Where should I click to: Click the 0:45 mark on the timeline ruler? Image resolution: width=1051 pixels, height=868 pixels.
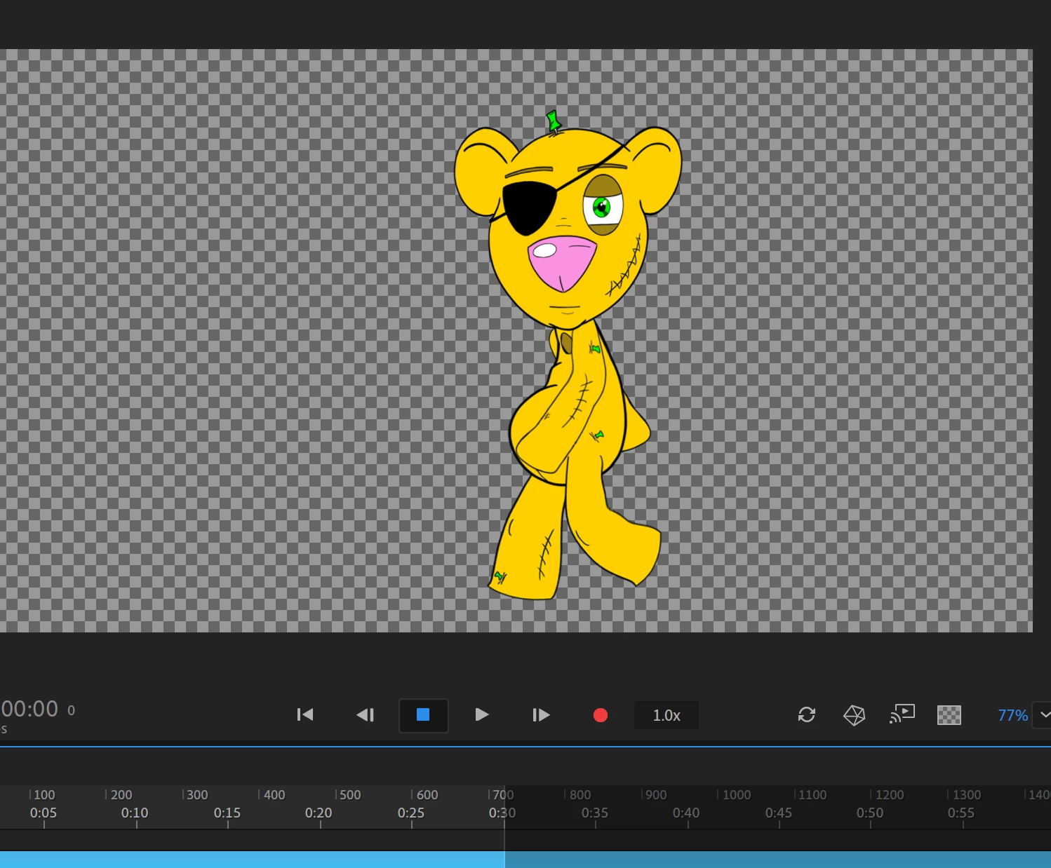779,813
